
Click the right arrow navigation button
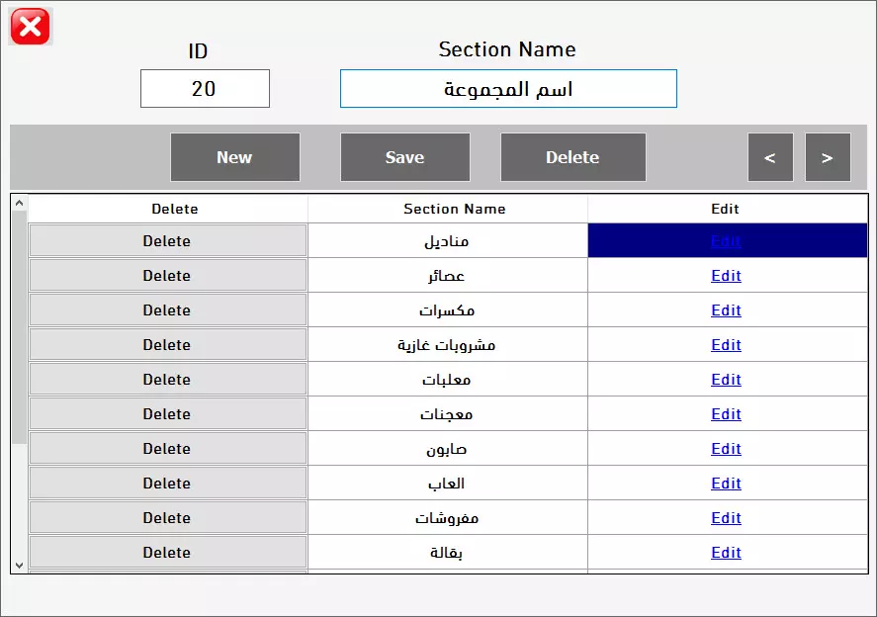[x=828, y=156]
